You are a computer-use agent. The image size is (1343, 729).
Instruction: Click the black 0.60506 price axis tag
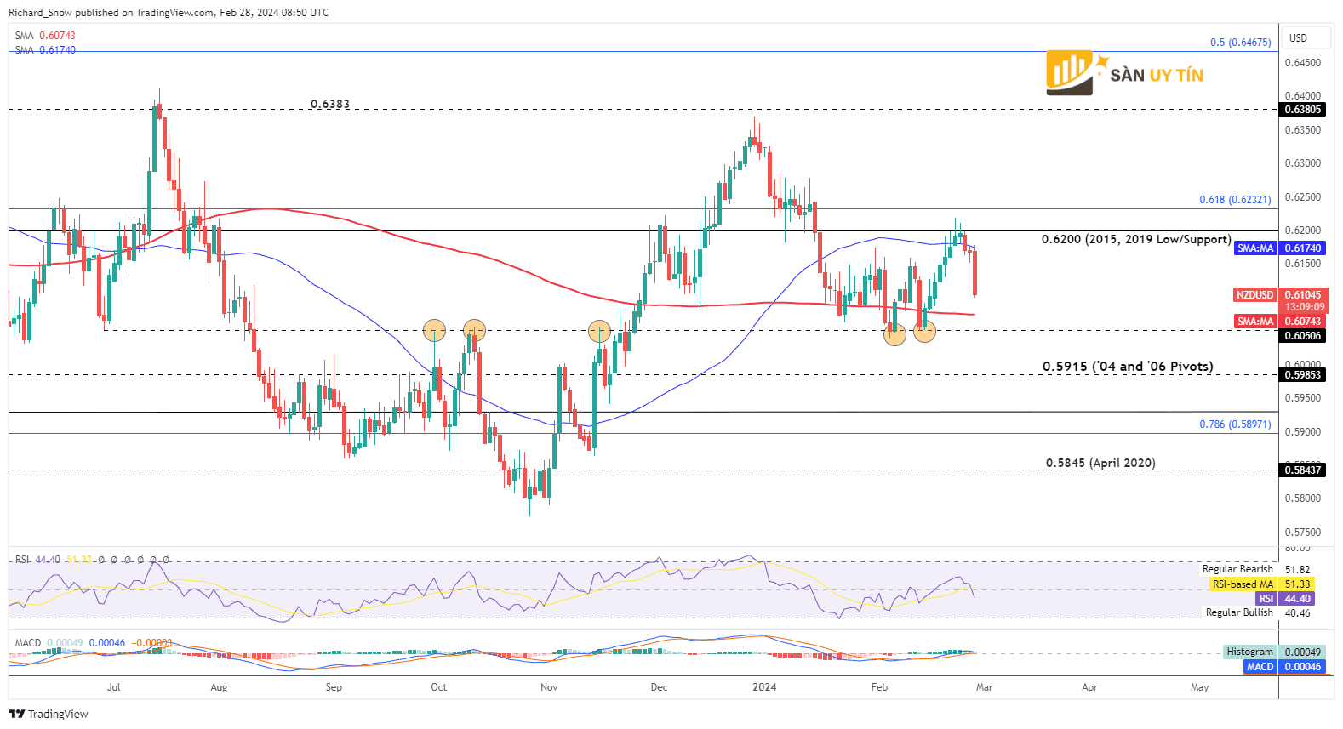click(1302, 335)
